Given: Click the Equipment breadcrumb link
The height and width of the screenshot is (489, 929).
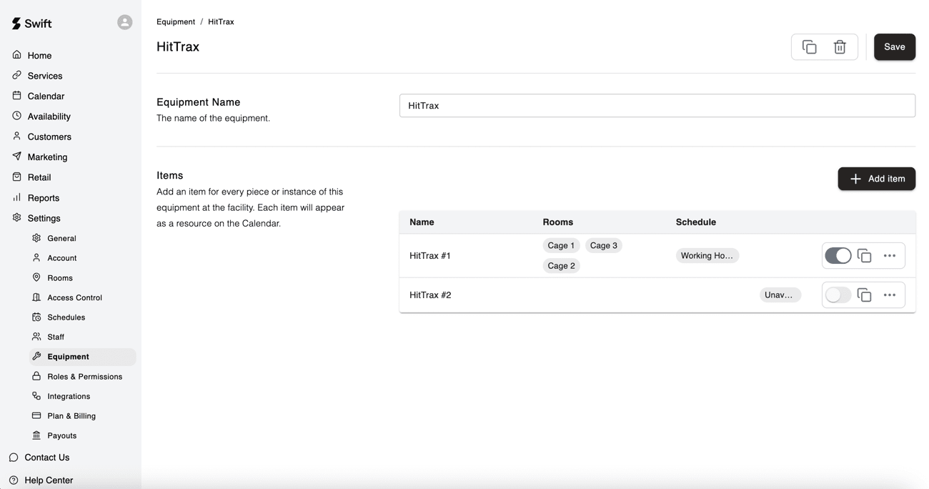Looking at the screenshot, I should tap(176, 21).
